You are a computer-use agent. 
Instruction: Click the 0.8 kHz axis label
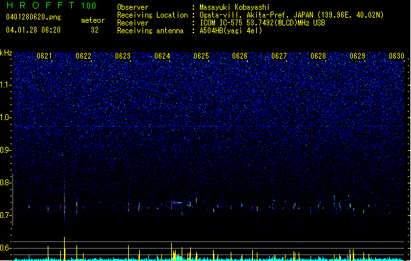6,183
